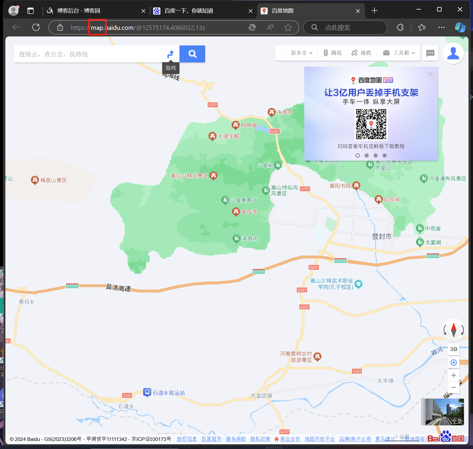Select the first carousel dot in ad

coord(358,155)
